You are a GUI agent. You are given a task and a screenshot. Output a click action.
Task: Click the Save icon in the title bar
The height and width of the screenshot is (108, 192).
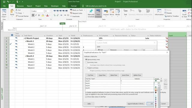4,2
